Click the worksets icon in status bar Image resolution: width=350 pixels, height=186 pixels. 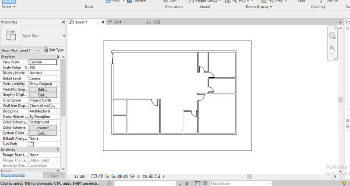pos(109,183)
